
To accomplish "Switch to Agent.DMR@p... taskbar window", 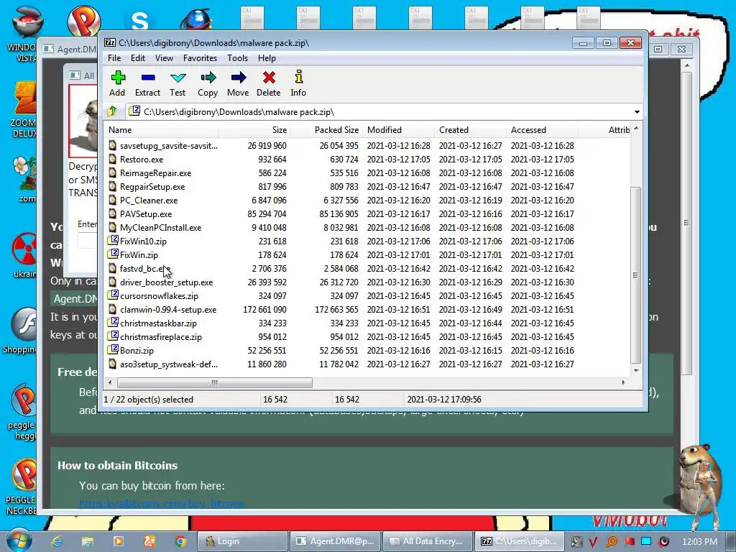I will pos(335,541).
